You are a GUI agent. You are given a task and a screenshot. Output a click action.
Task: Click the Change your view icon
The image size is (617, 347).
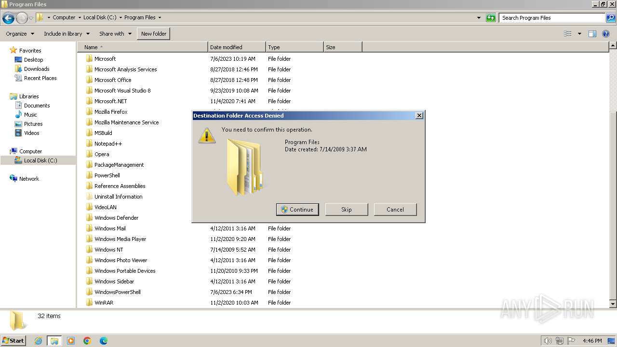[x=568, y=34]
